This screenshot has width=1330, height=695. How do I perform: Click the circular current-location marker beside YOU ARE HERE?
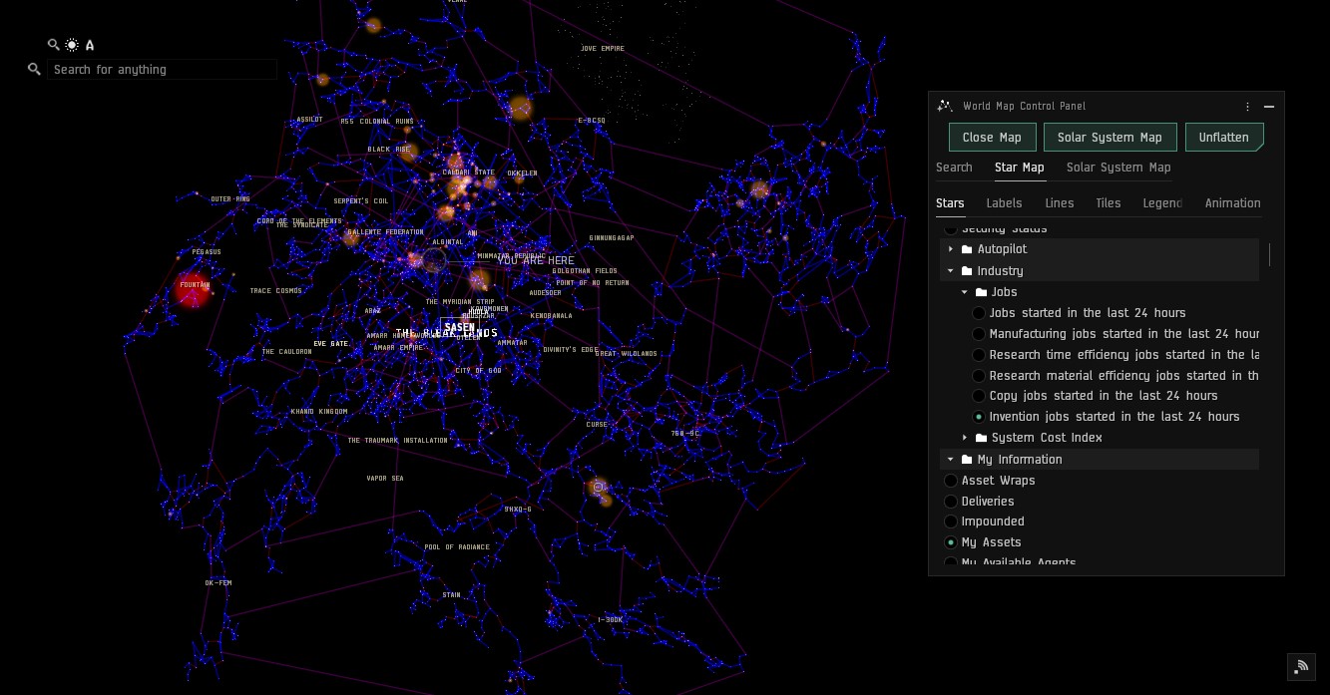pyautogui.click(x=433, y=261)
